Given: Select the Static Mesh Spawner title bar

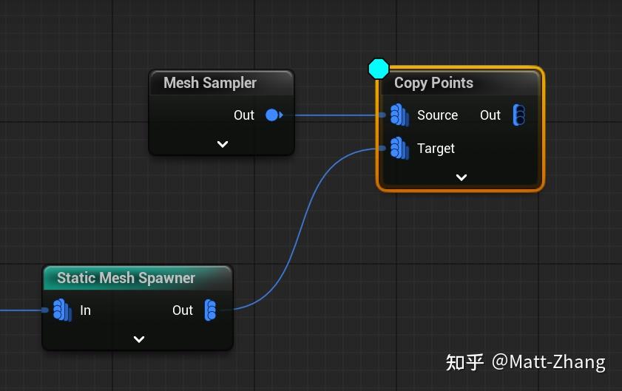Looking at the screenshot, I should tap(138, 278).
